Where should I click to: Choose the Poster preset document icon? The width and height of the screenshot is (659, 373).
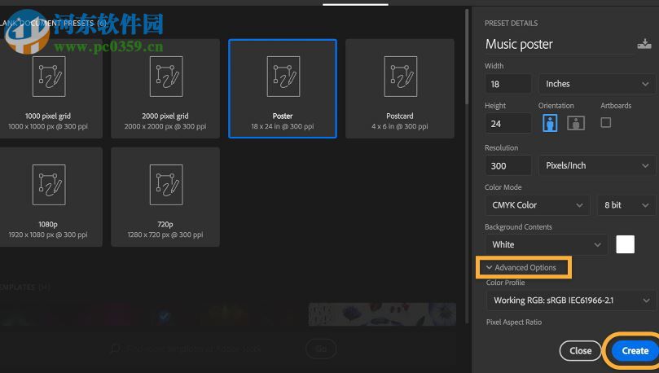click(283, 77)
